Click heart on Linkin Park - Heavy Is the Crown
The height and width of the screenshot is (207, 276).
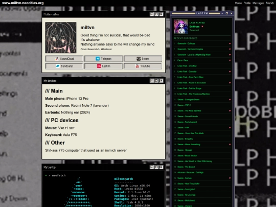point(229,83)
